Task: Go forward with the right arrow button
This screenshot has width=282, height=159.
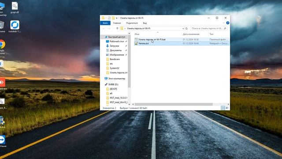Action: (109, 28)
